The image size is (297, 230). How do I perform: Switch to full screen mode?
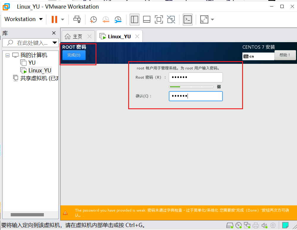(159, 19)
